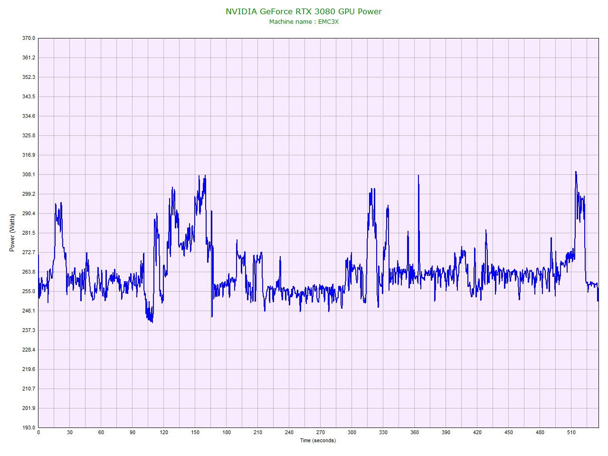Select the 150 second tick on the time axis
608x456 pixels.
click(195, 433)
